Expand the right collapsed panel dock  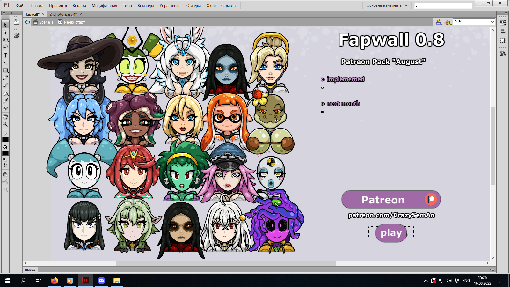coord(506,13)
